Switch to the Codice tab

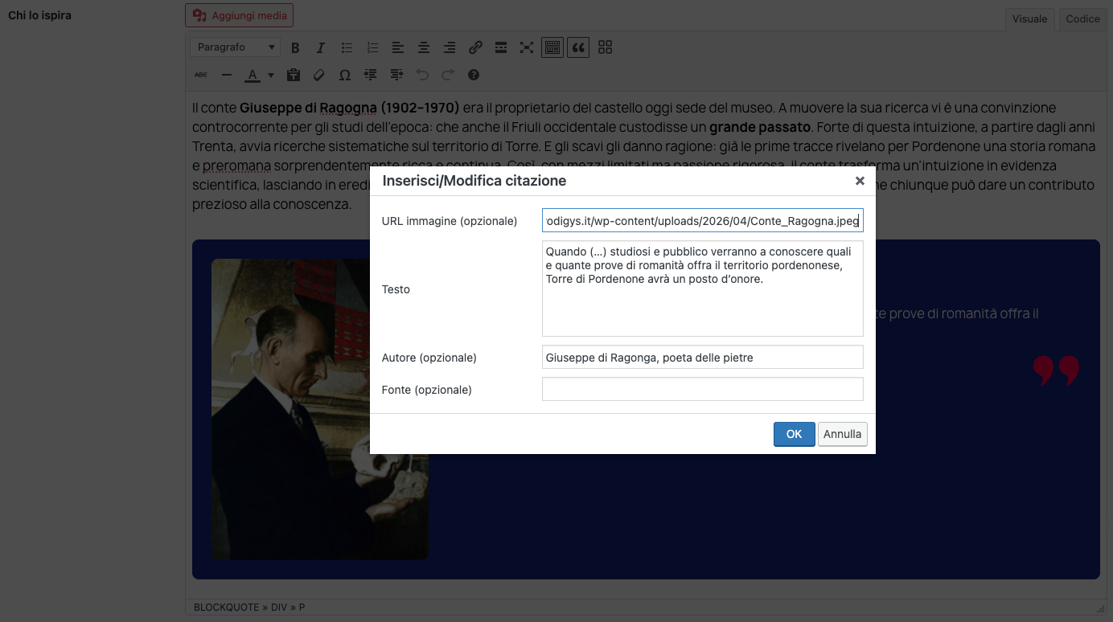pyautogui.click(x=1082, y=18)
